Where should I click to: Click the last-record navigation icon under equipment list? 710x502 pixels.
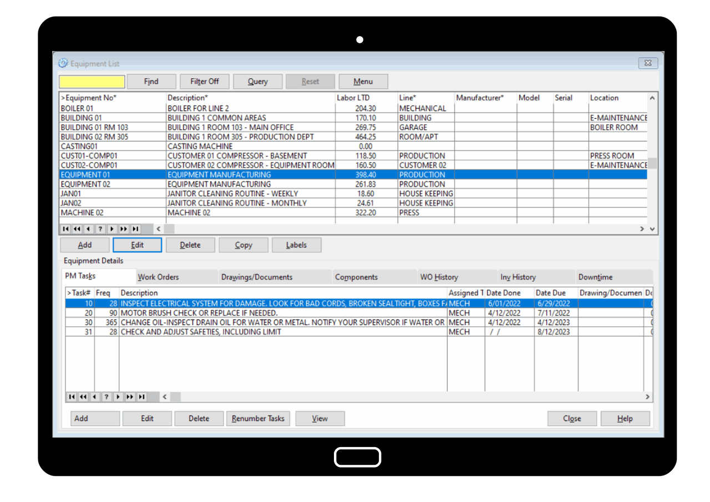click(135, 229)
